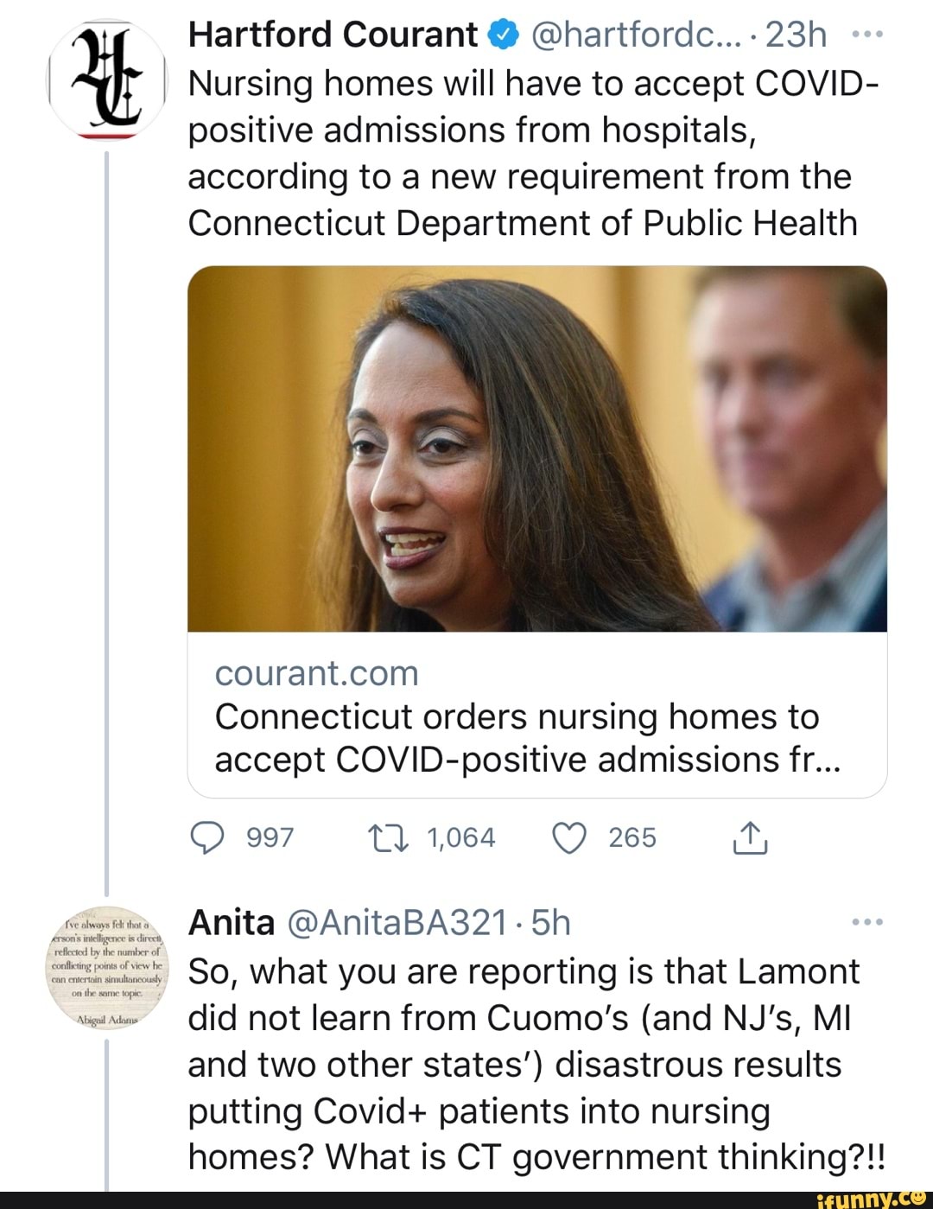Tap the Hartford Courant display name
Viewport: 933px width, 1209px height.
click(x=332, y=35)
